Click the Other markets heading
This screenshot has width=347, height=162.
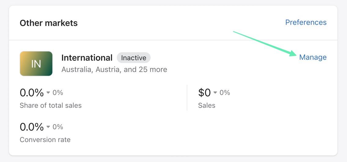pos(49,23)
